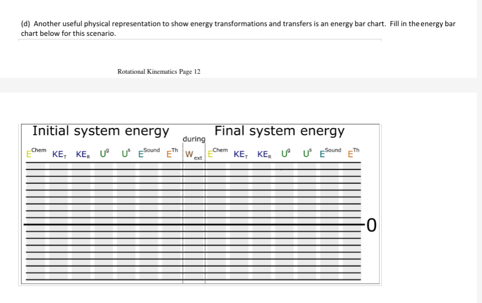Viewport: 482px width, 303px height.
Task: Click the KE R label under Final system energy
Action: point(265,154)
